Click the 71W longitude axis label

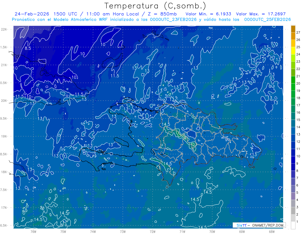tap(182, 231)
